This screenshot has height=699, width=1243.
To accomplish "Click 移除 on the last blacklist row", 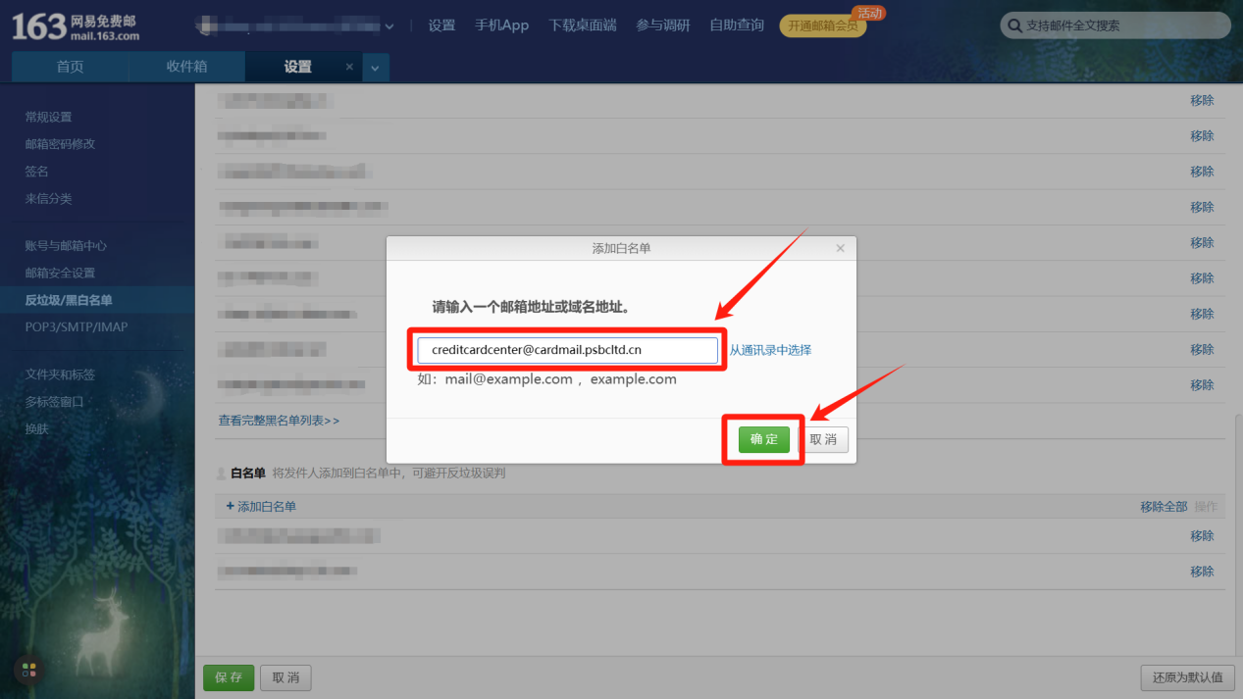I will [x=1202, y=385].
